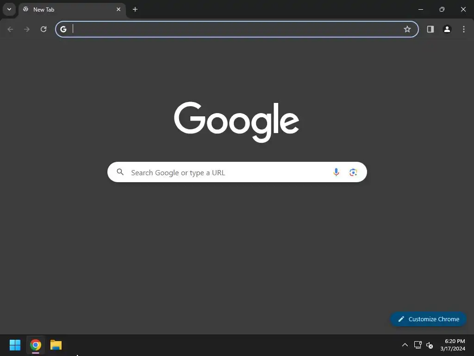The width and height of the screenshot is (474, 356).
Task: Click the Google logo
Action: click(x=237, y=122)
